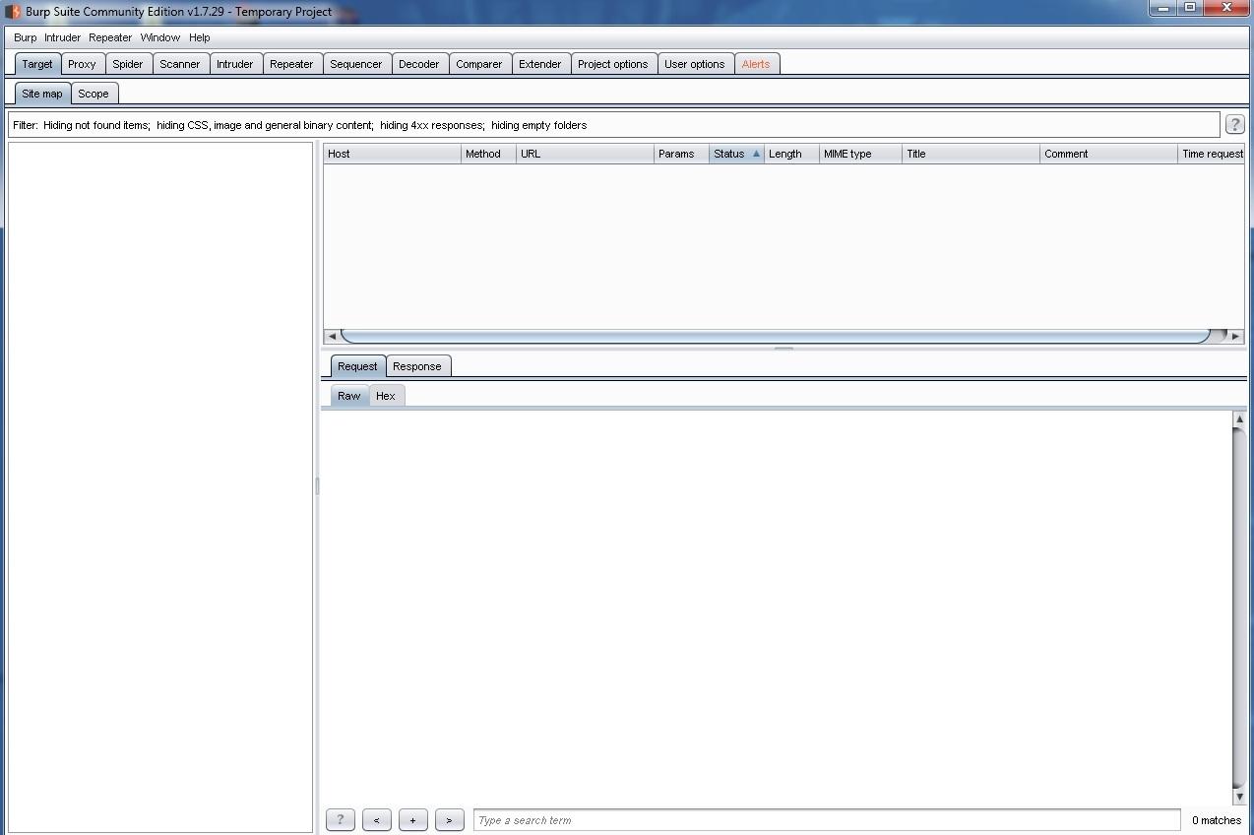Click the Burp Suite logo in title bar
The width and height of the screenshot is (1254, 835).
10,10
